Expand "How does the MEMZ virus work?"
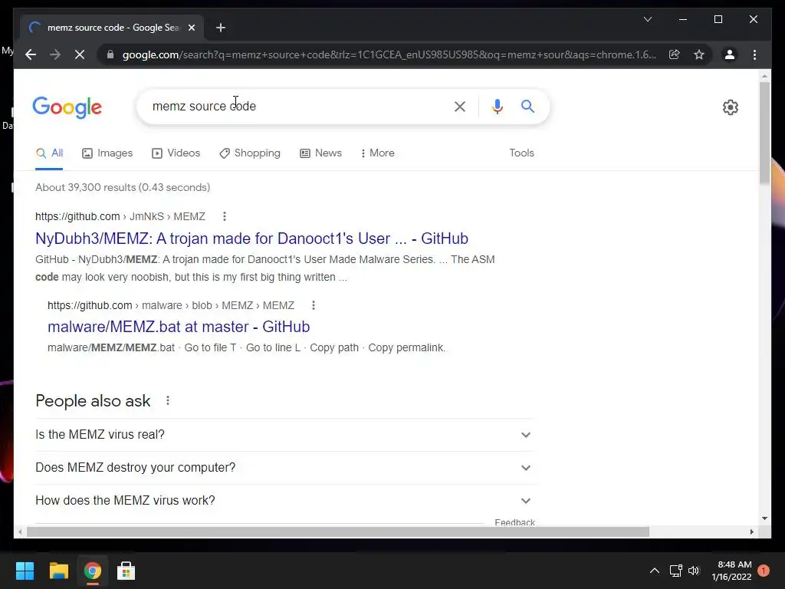This screenshot has height=589, width=785. click(284, 501)
